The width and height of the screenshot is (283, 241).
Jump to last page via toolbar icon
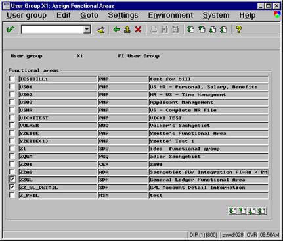[223, 30]
